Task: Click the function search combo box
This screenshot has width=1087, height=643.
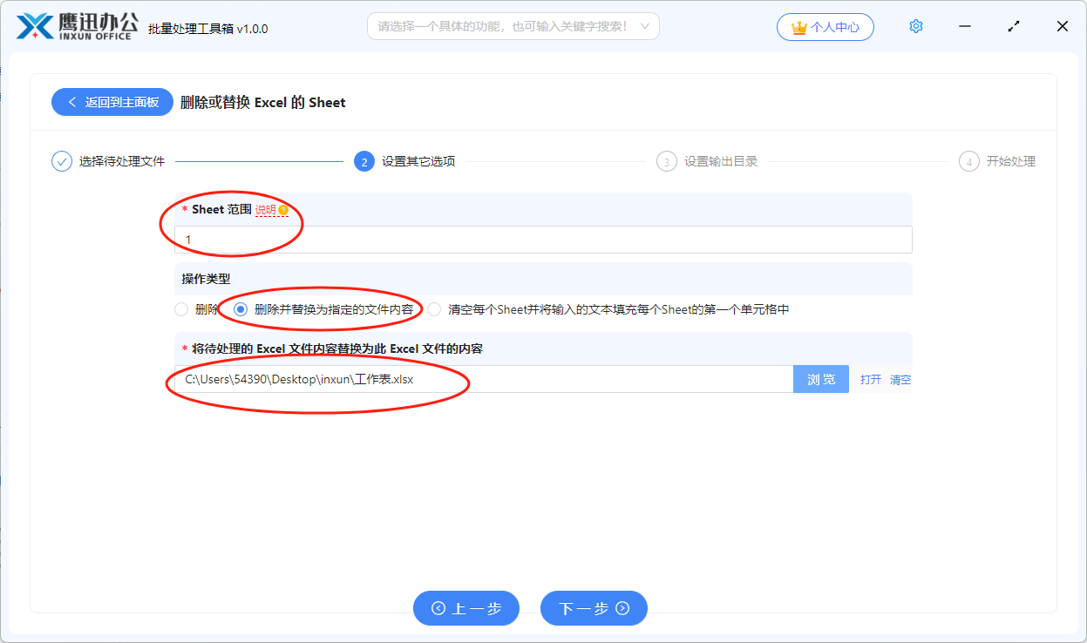Action: (x=513, y=26)
